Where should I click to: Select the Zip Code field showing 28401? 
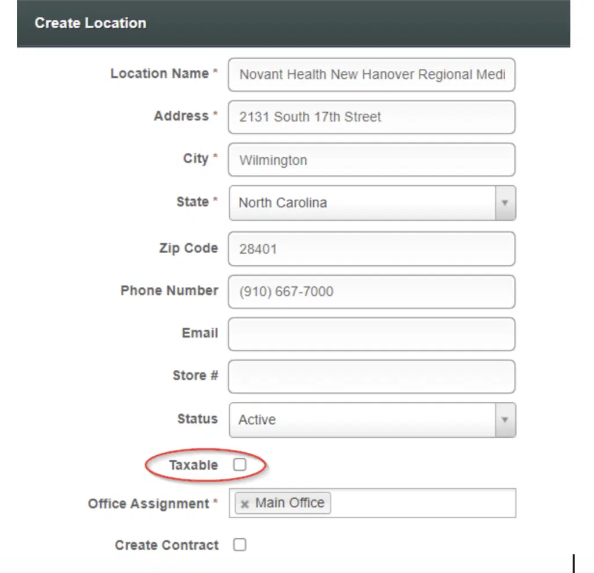point(371,249)
